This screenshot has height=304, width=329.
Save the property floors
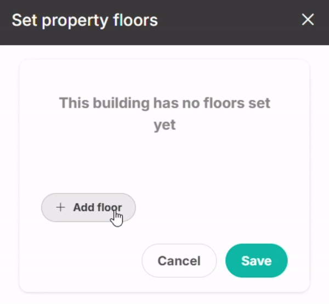click(x=257, y=261)
